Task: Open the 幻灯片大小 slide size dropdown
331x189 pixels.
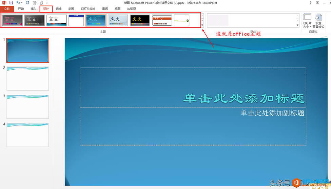Action: point(307,21)
